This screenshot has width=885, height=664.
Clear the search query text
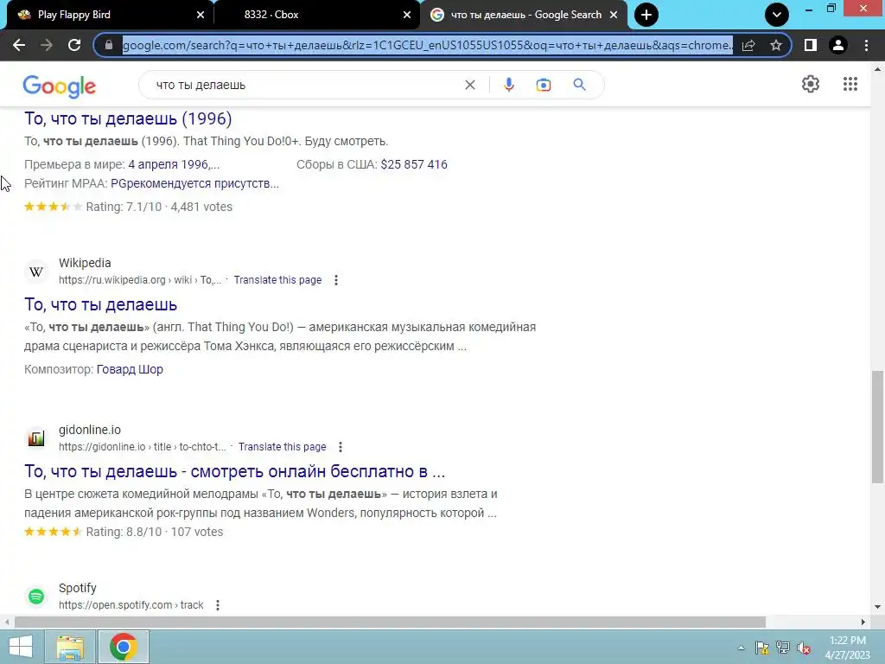469,85
